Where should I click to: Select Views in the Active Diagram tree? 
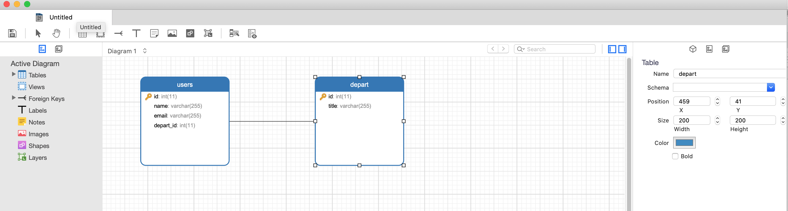36,87
